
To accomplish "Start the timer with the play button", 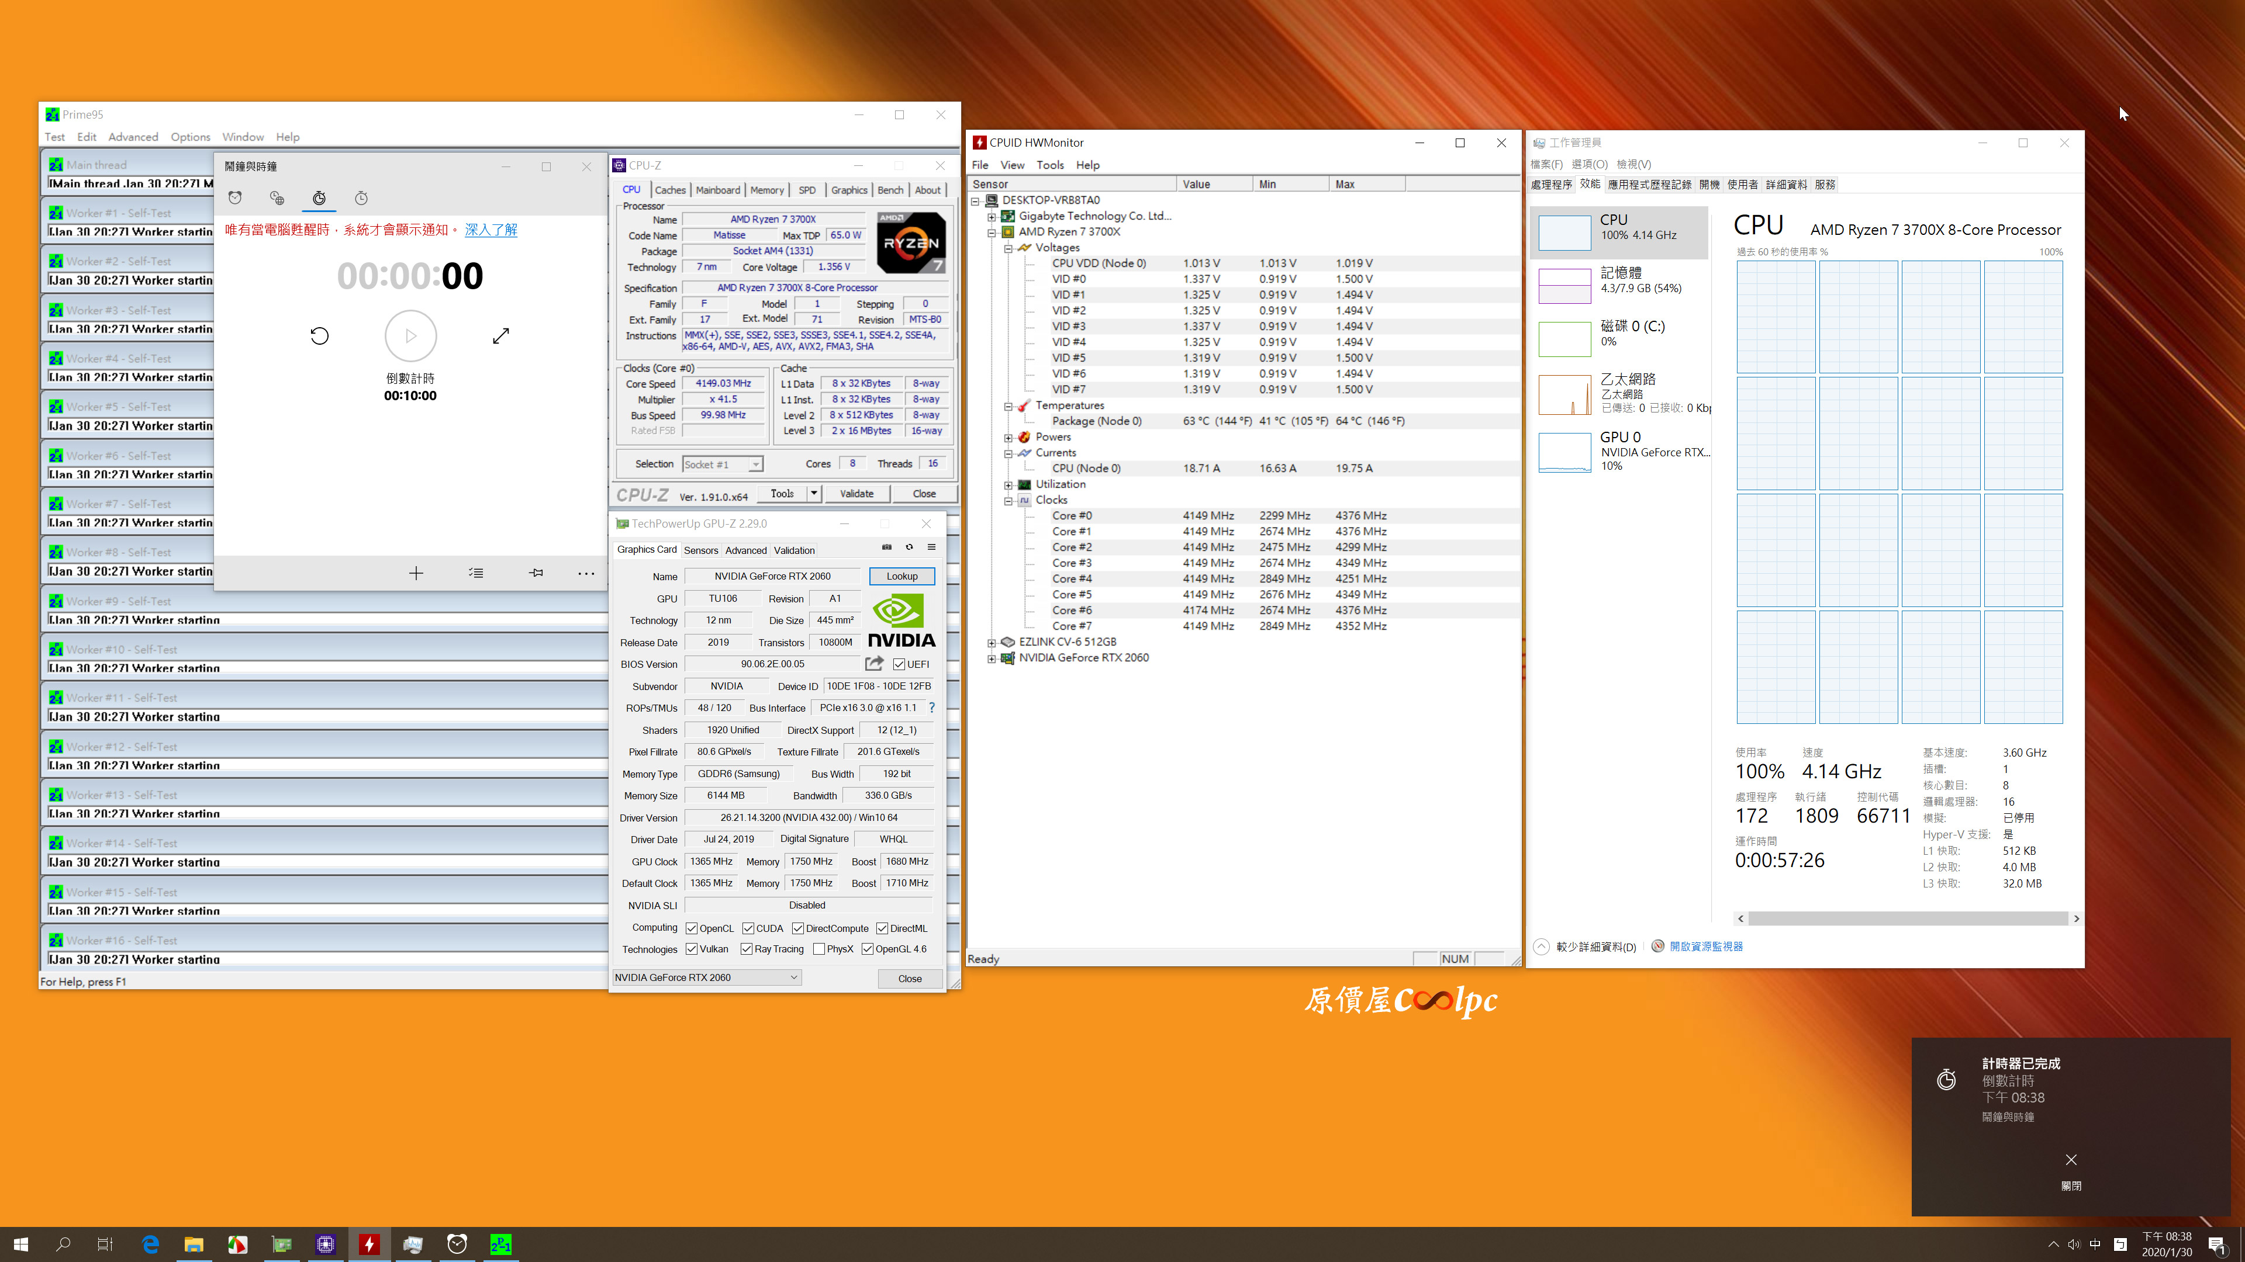I will (x=410, y=335).
